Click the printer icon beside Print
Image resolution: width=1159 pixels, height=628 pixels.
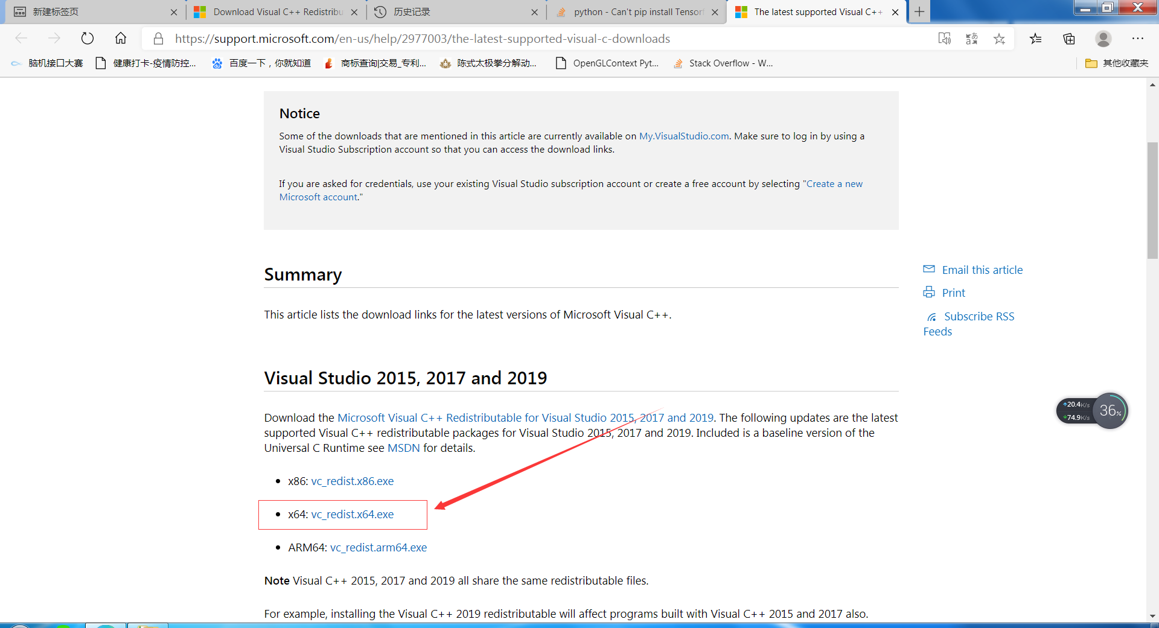(x=929, y=293)
